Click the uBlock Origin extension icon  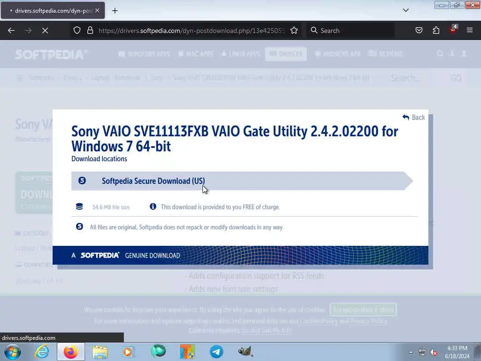pyautogui.click(x=453, y=30)
